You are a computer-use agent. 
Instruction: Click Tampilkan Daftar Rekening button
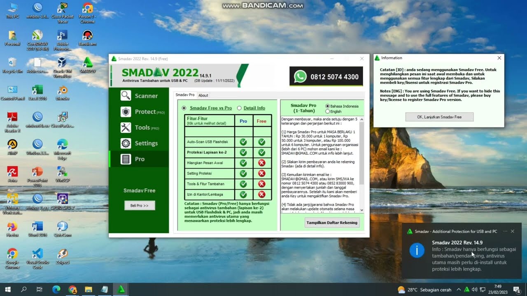(332, 222)
